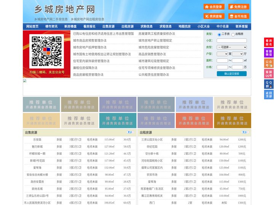Click the orange-red 推荐单位 tile

[194, 120]
